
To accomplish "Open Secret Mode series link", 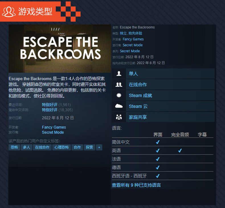I will (130, 51).
